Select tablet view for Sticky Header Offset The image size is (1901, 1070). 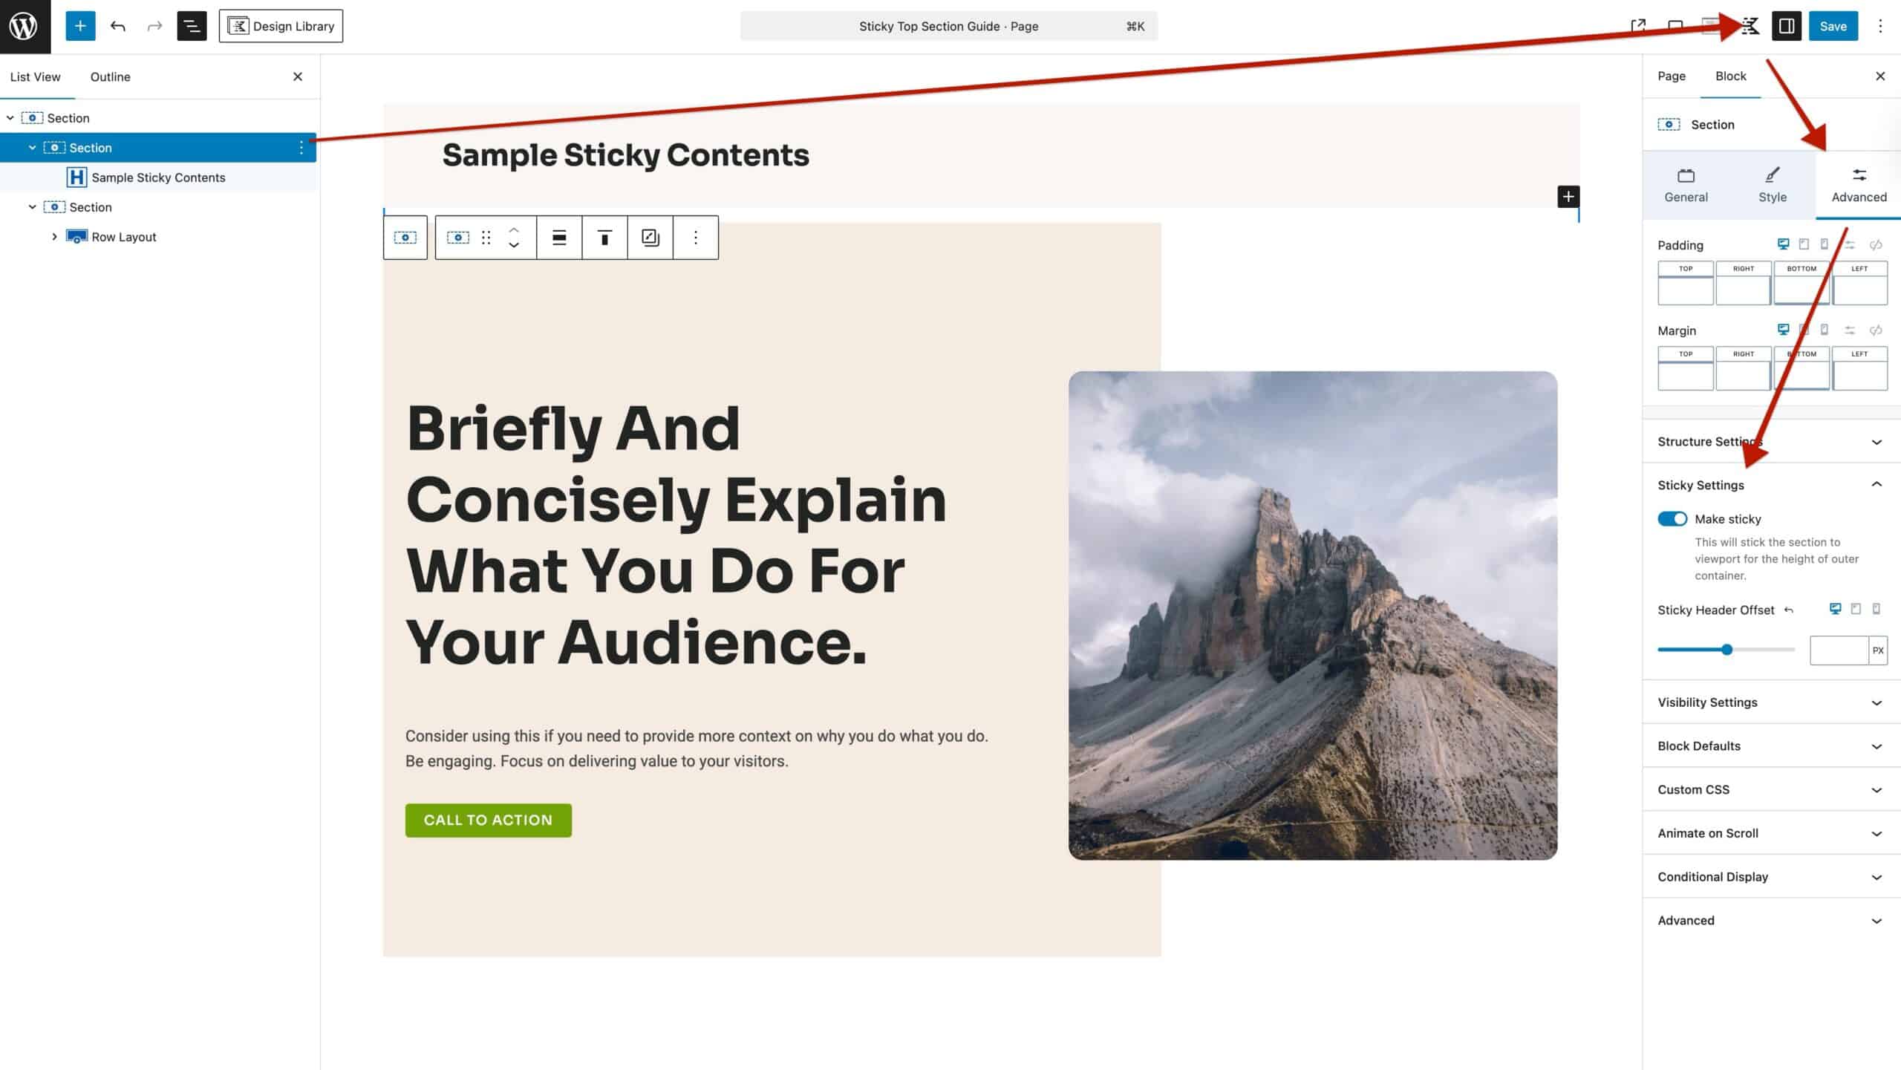1856,609
